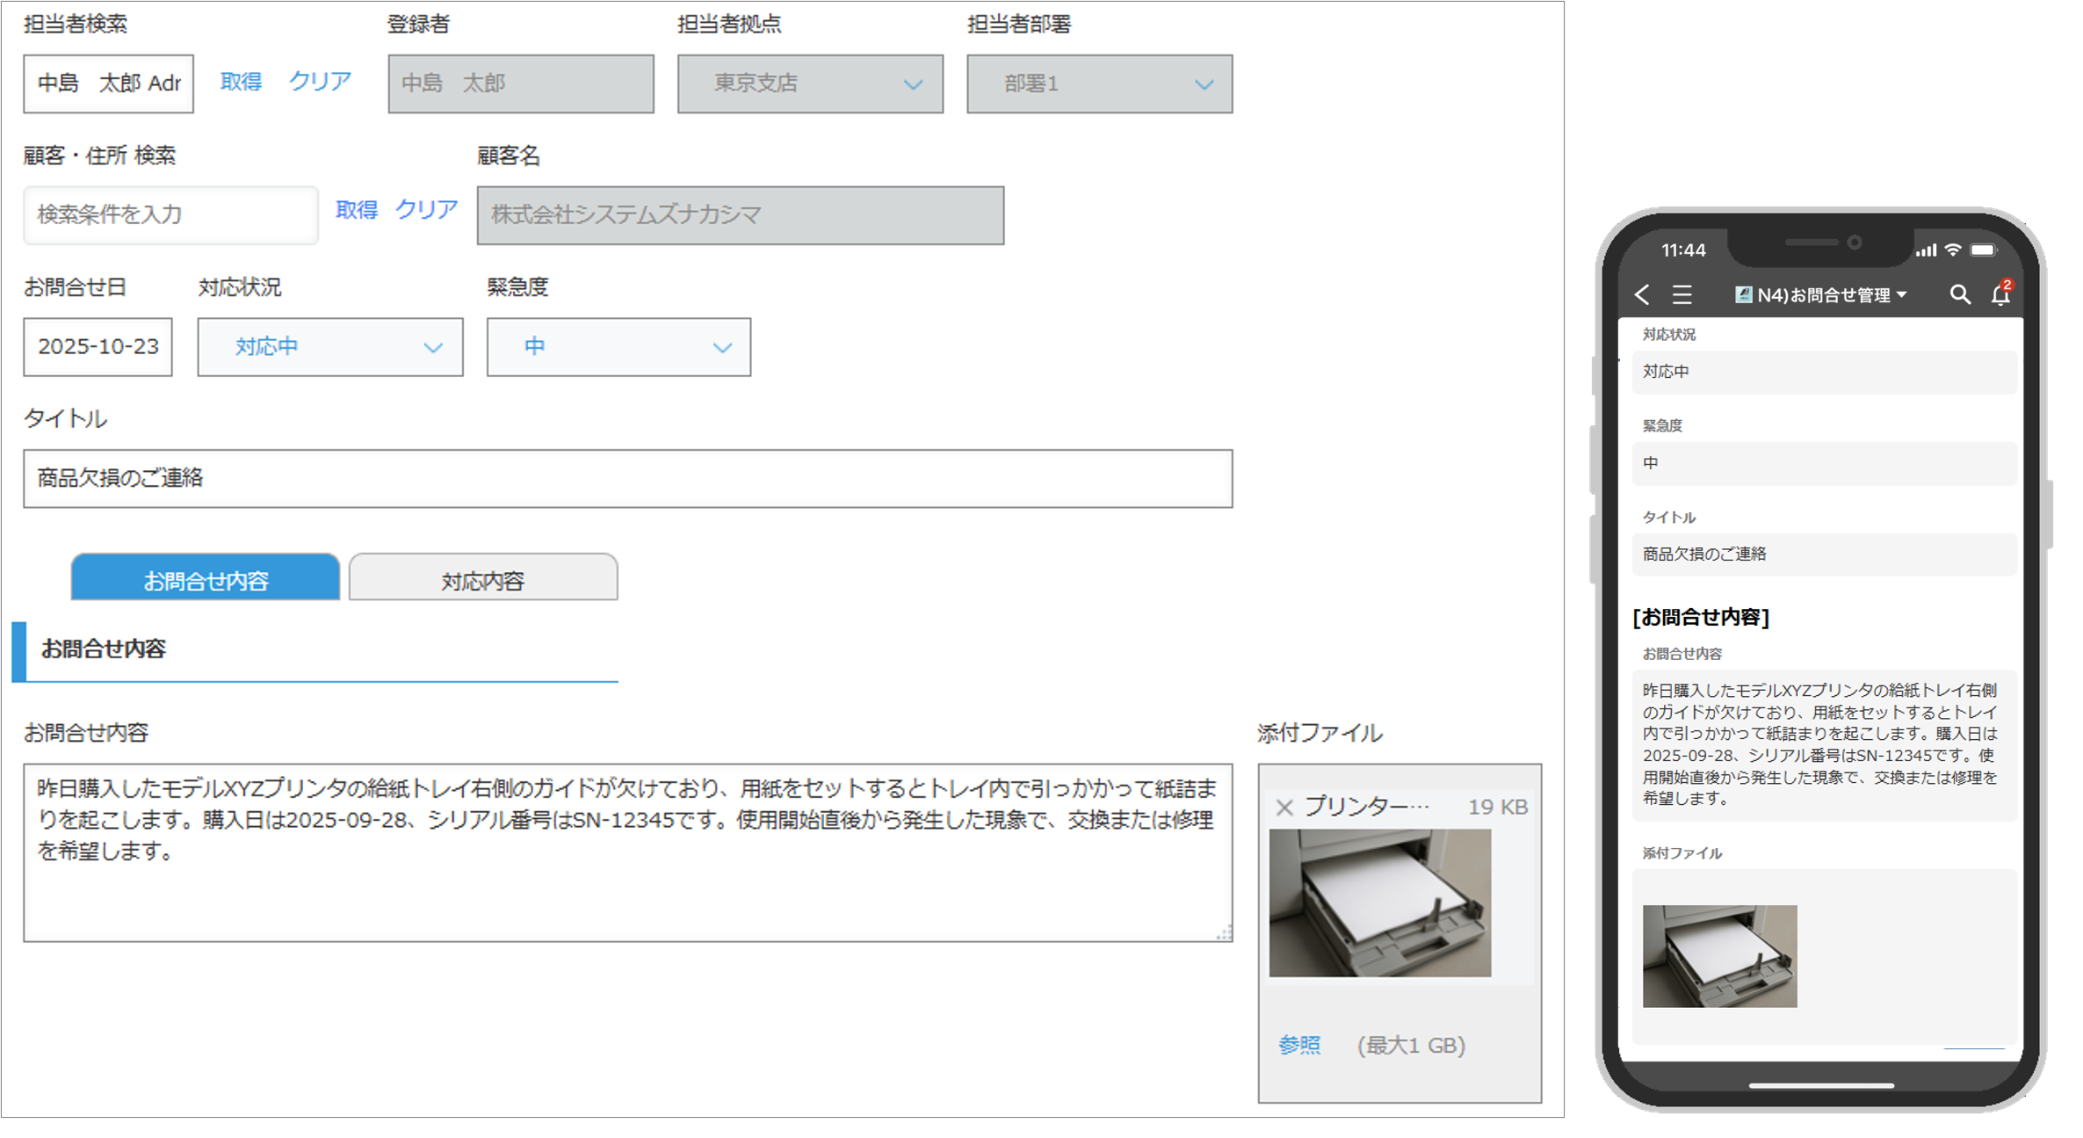
Task: Tap the back chevron in the mobile app header
Action: tap(1642, 295)
